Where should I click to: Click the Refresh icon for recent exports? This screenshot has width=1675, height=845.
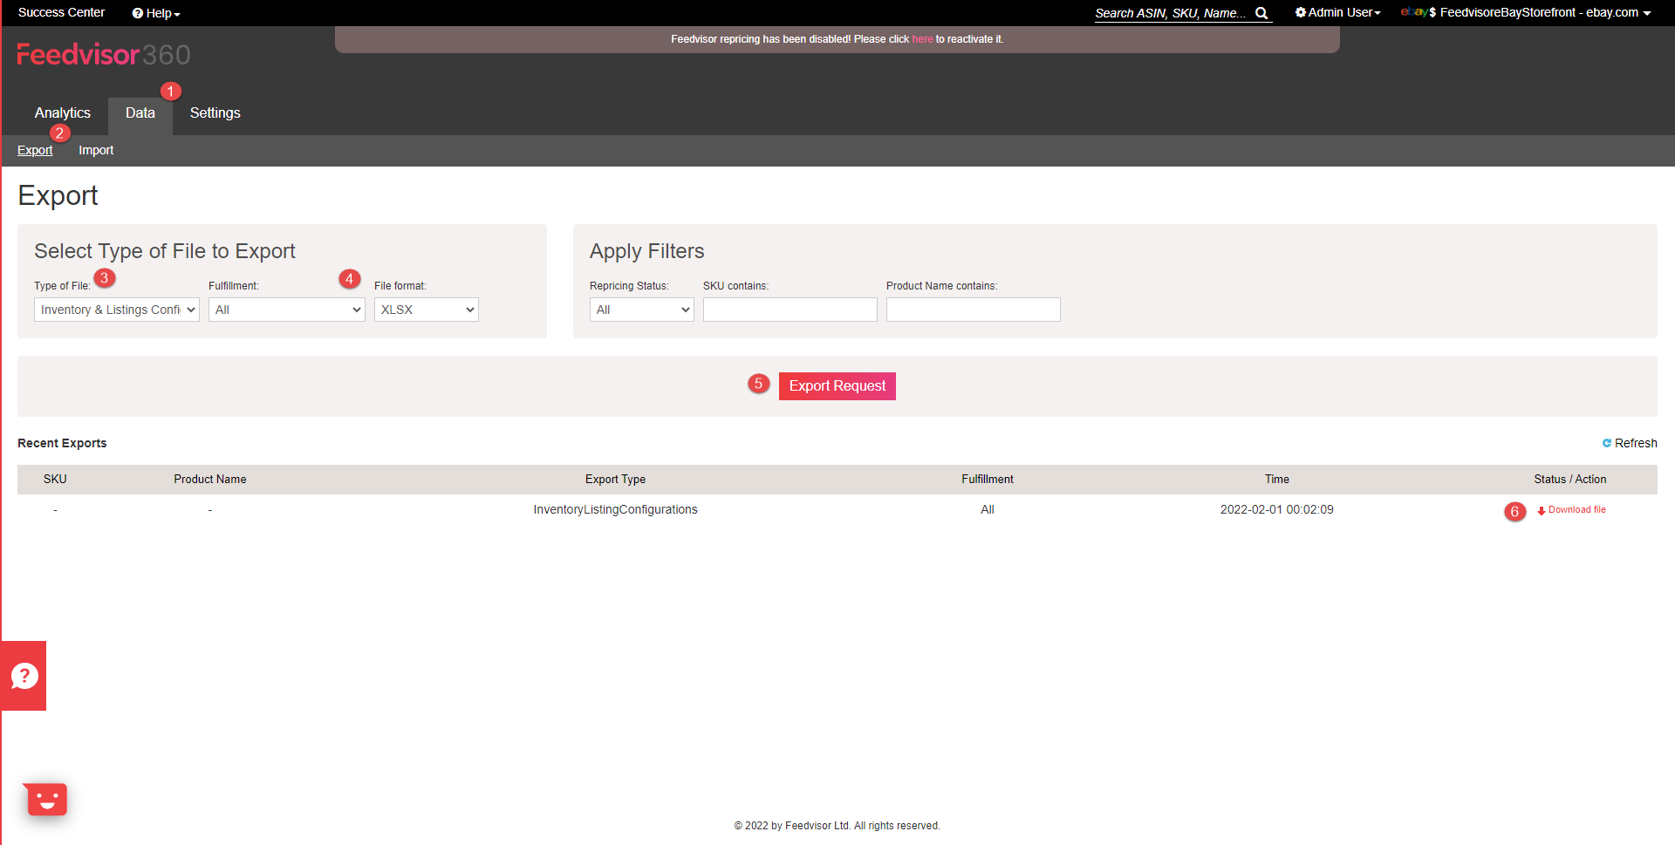click(1607, 443)
